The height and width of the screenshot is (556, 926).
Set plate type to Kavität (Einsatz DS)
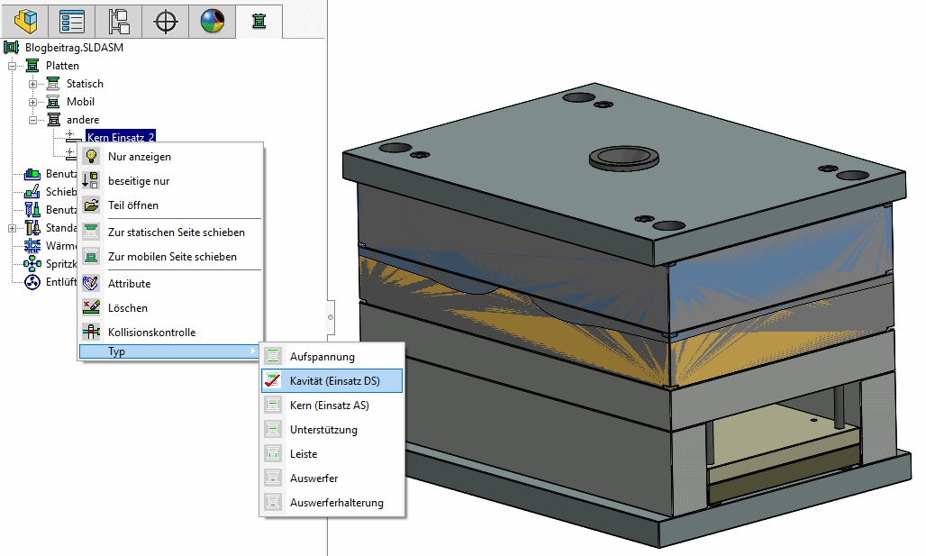tap(331, 380)
